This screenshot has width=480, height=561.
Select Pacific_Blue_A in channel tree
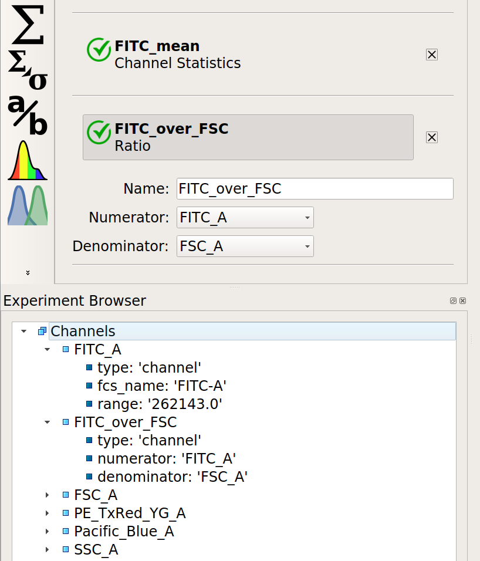pyautogui.click(x=124, y=531)
